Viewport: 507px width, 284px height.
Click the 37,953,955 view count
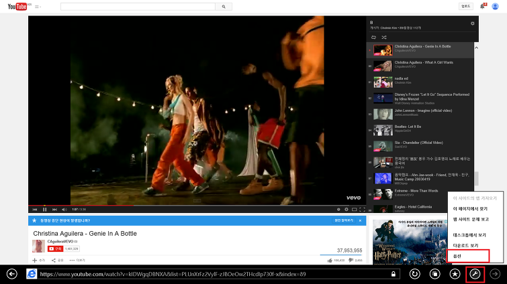(x=350, y=251)
